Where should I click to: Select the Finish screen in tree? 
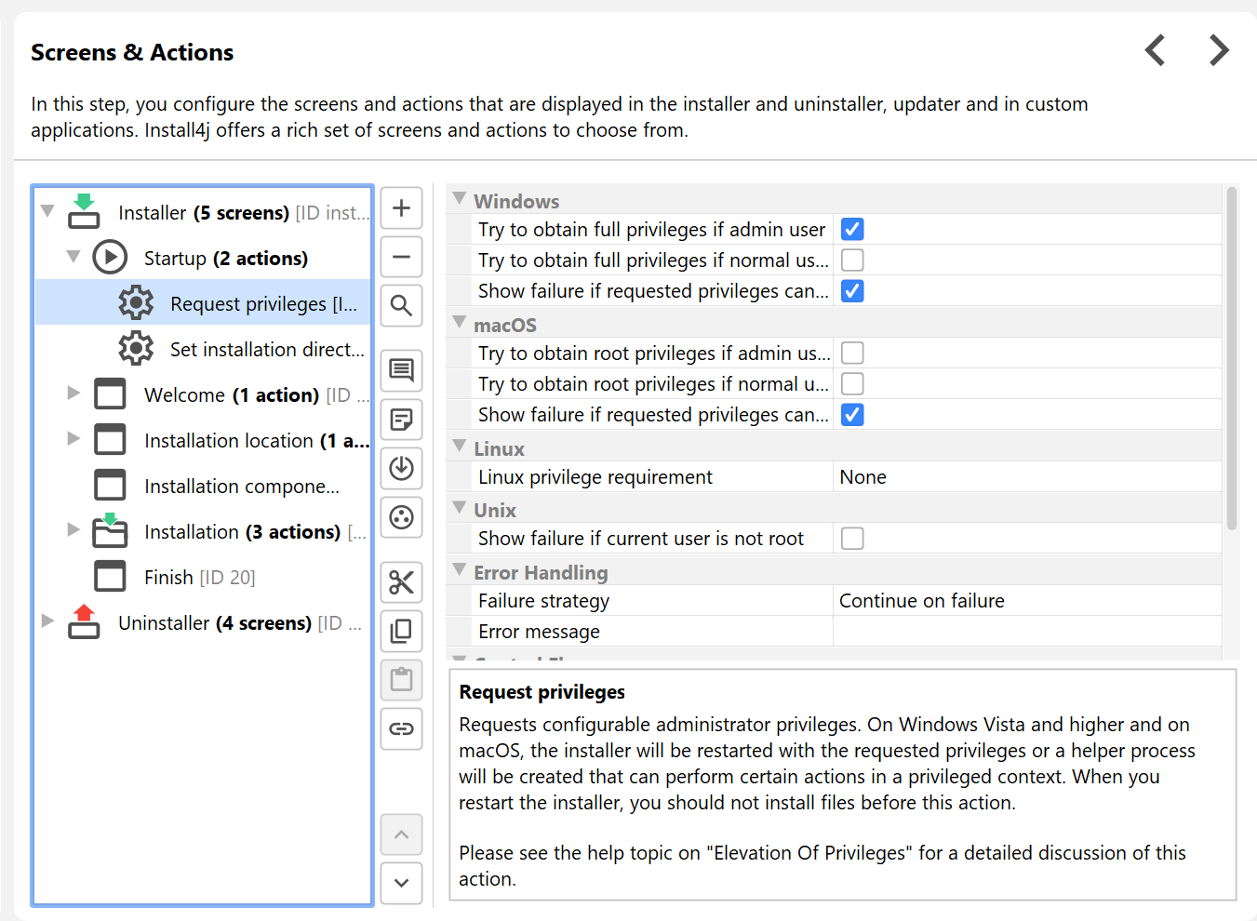point(168,578)
